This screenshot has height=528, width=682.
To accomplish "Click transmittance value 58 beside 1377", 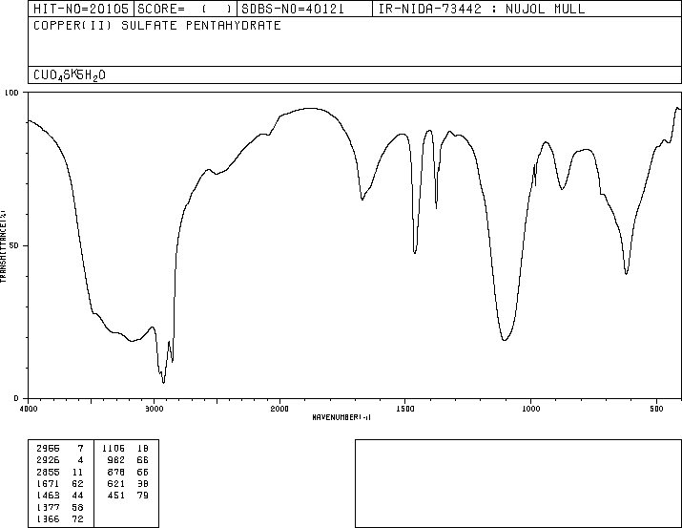I will [77, 507].
